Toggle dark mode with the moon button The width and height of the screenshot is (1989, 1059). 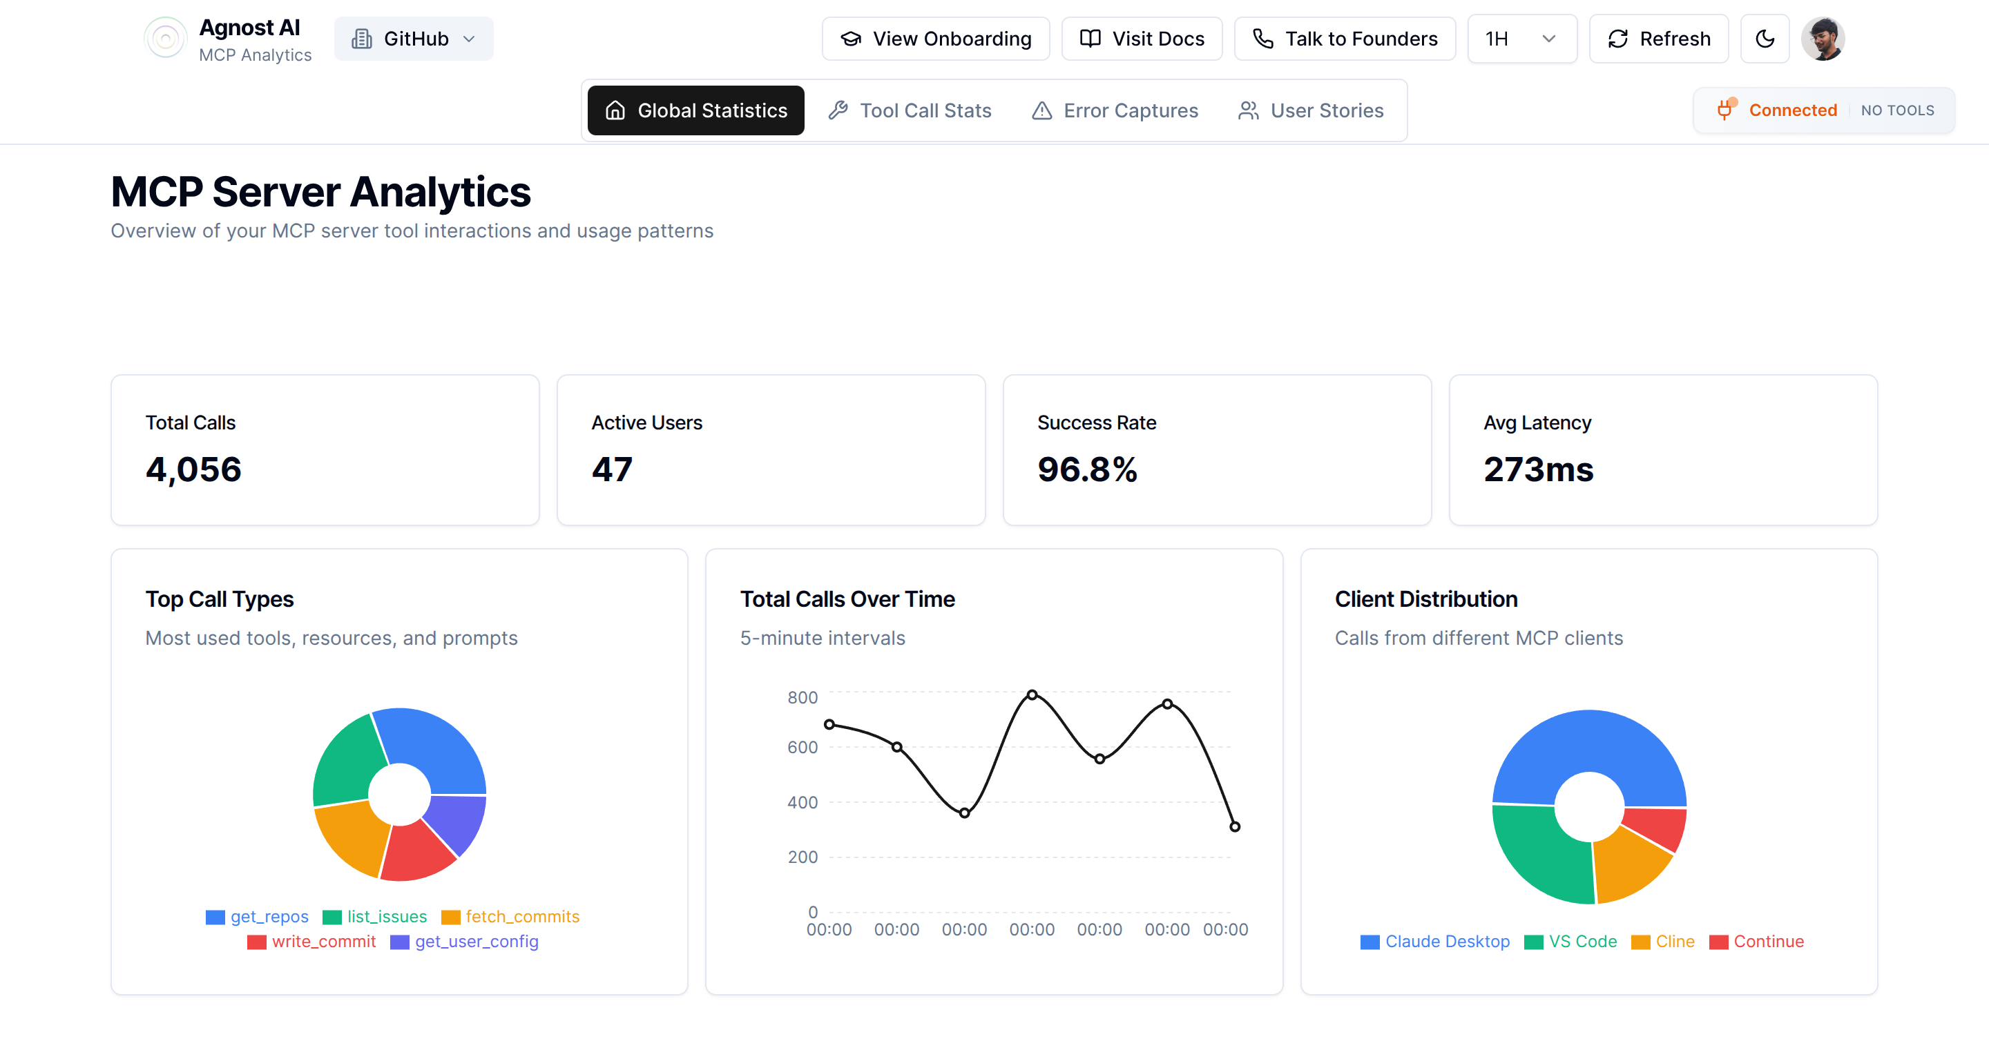click(x=1765, y=38)
